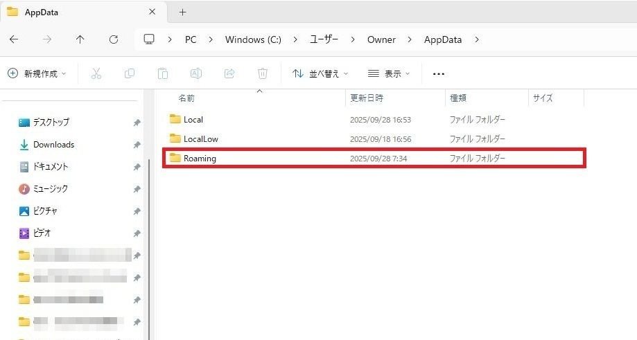Click the Rename icon in toolbar
637x340 pixels.
click(x=196, y=73)
